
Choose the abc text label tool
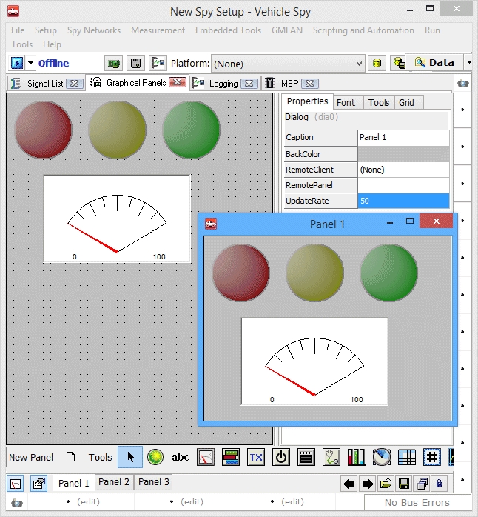pos(181,457)
